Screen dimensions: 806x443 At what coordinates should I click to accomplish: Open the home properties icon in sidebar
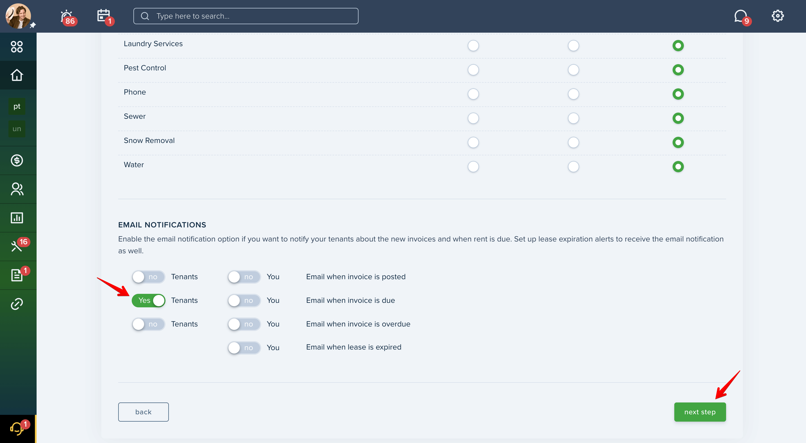[17, 75]
